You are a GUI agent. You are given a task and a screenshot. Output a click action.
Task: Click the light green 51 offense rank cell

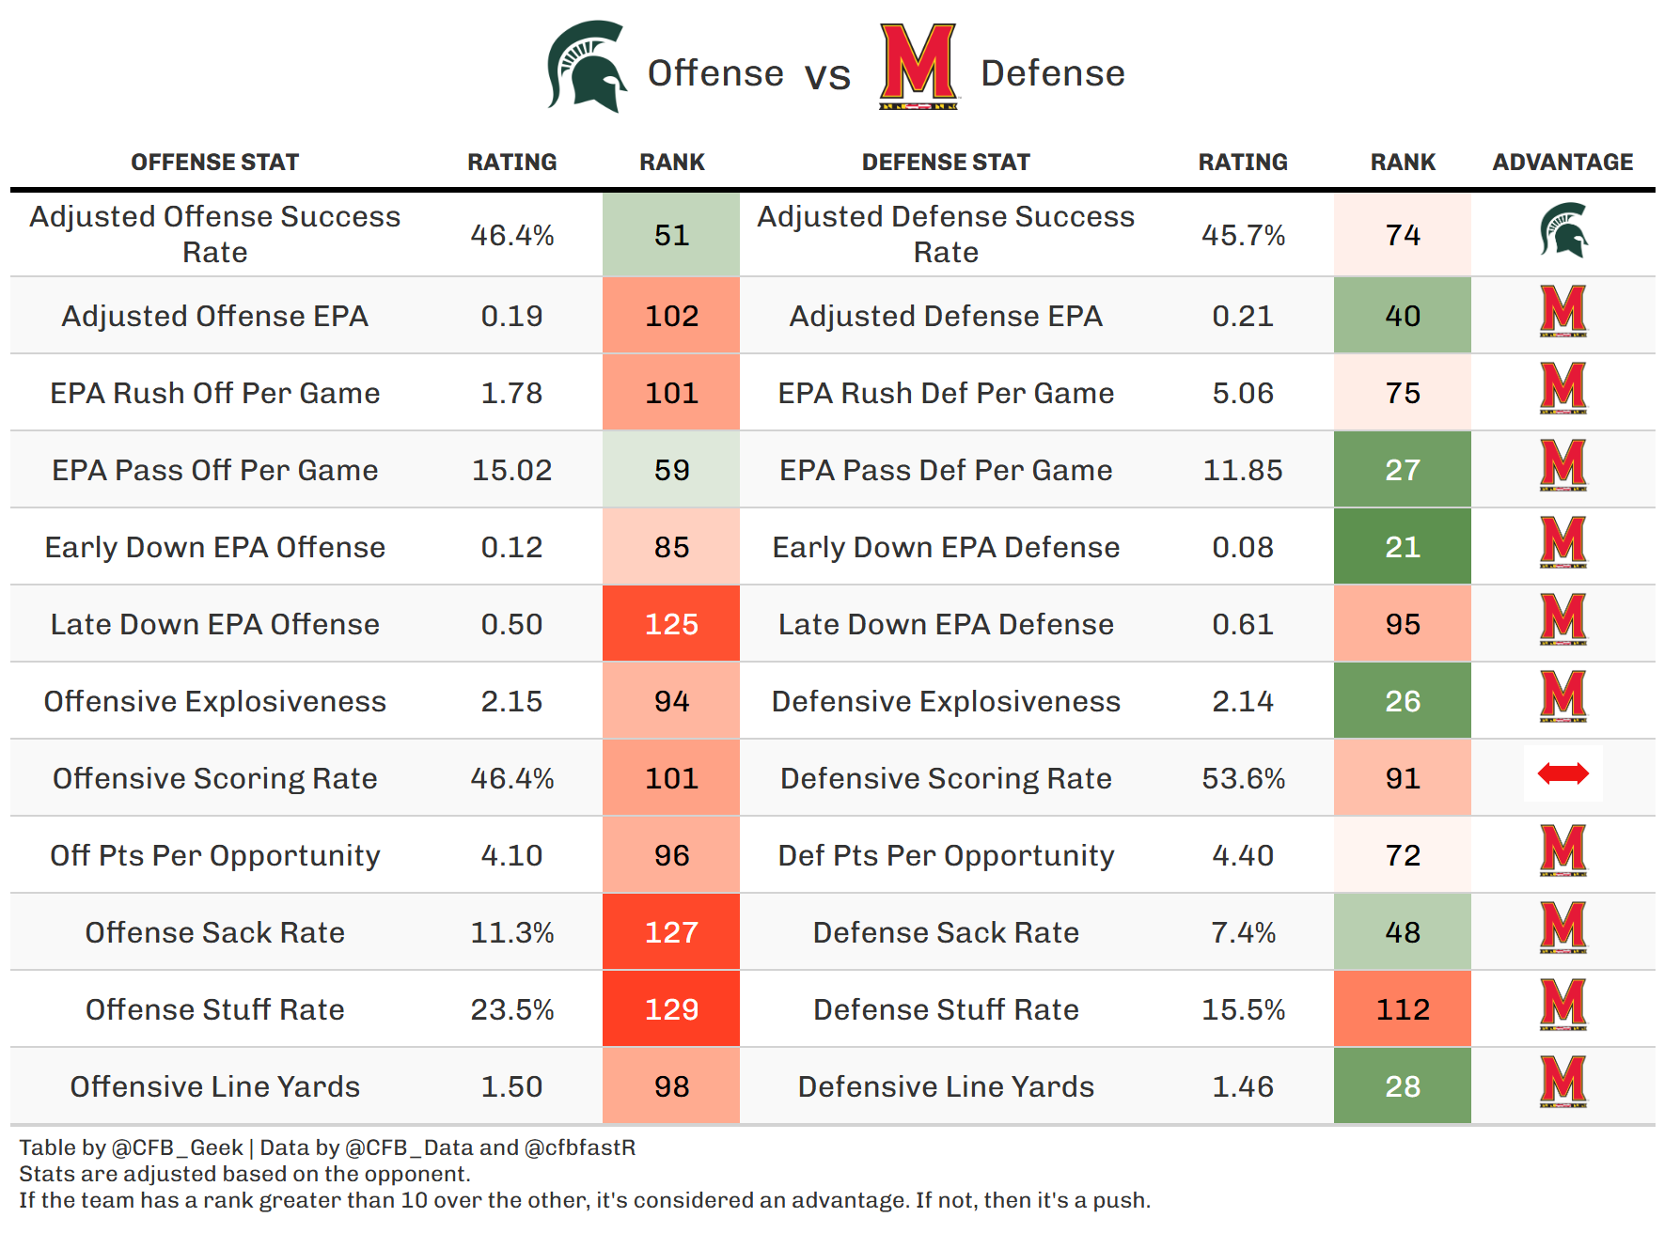(x=671, y=235)
